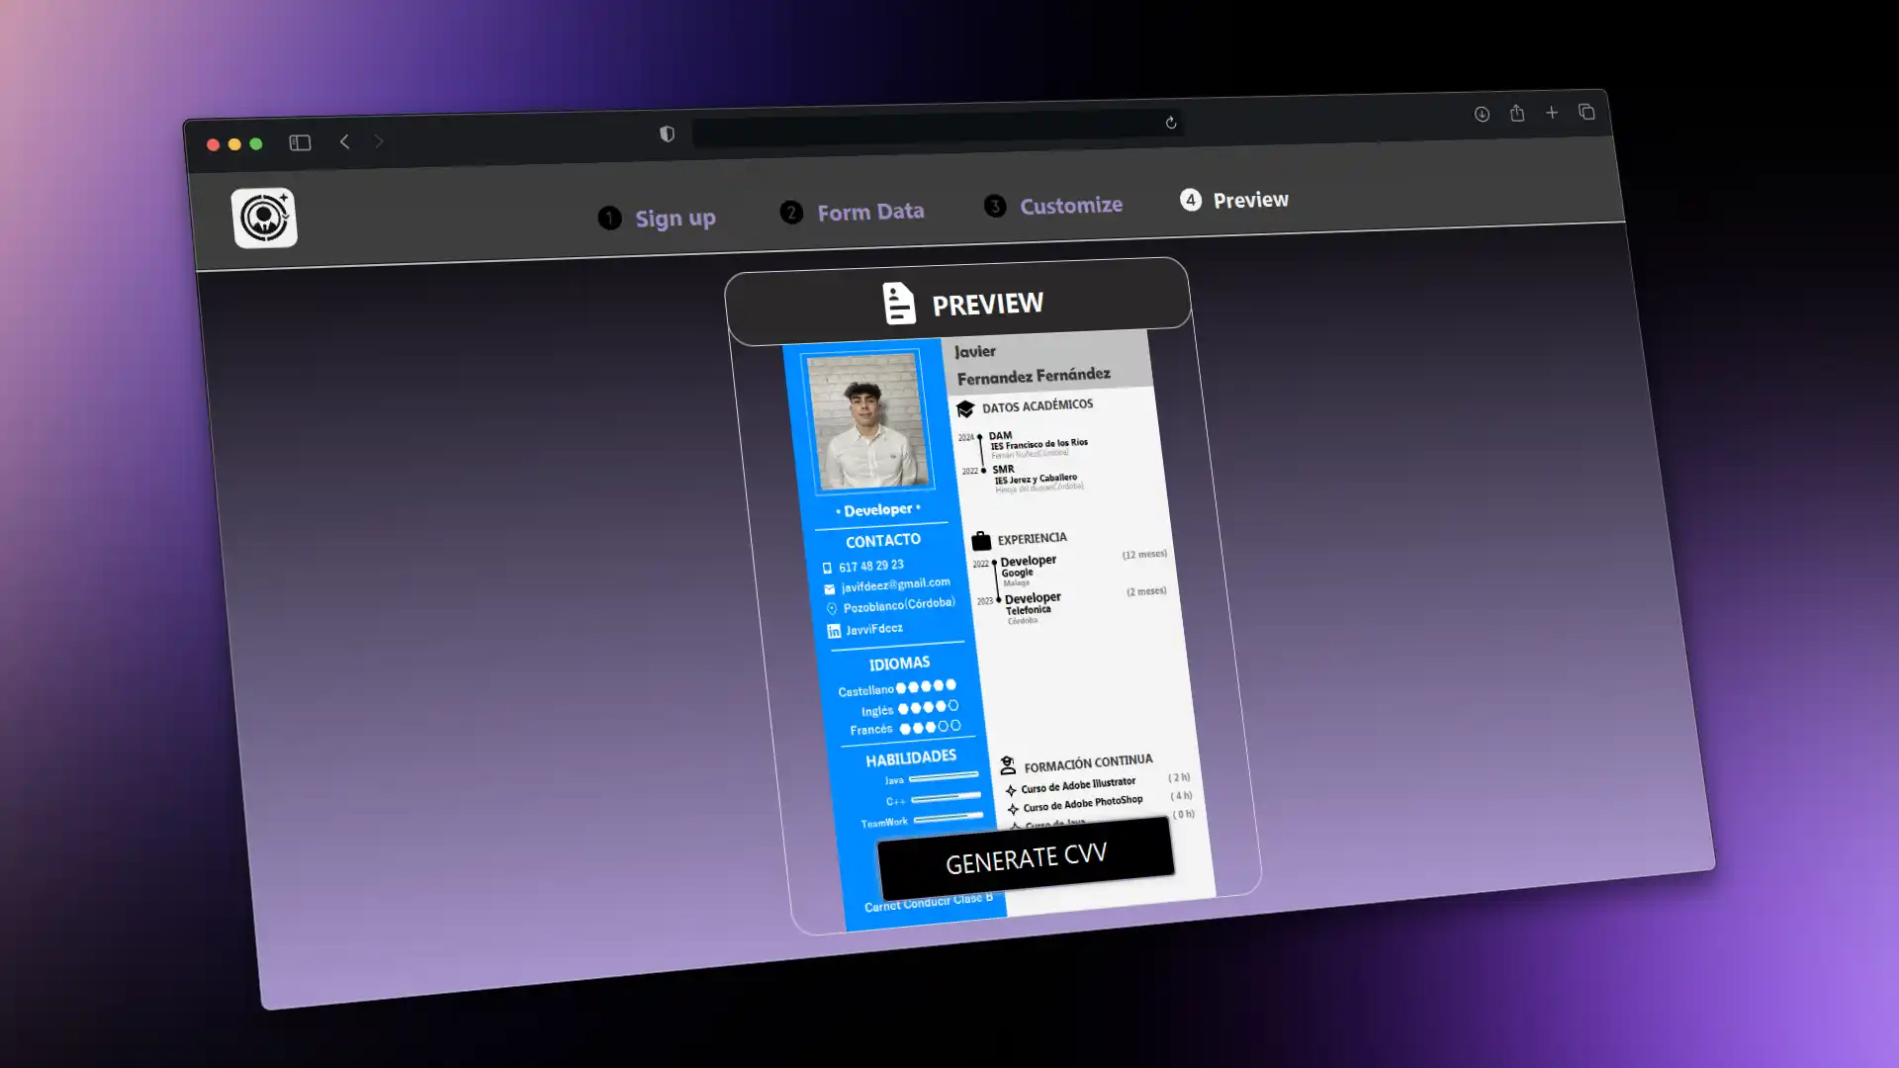Open the browser downloads icon
Viewport: 1899px width, 1068px height.
click(x=1482, y=115)
